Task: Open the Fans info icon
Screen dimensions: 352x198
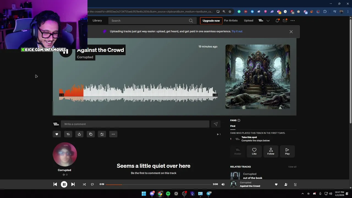Action: pos(239,120)
